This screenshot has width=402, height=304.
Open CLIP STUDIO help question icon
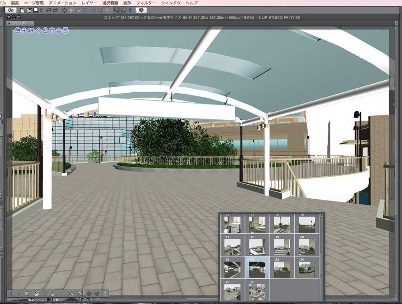141,10
